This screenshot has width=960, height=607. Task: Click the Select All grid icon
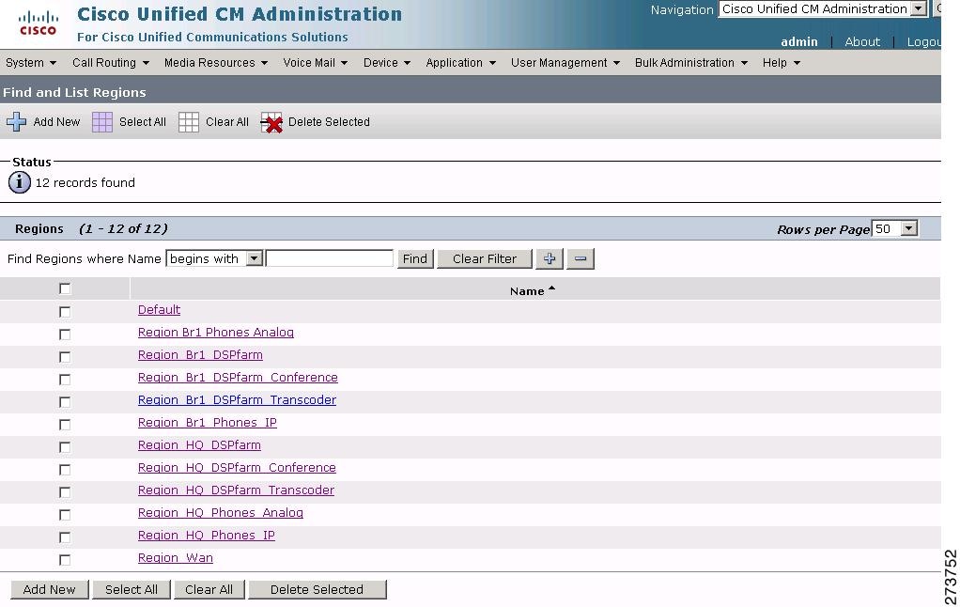pyautogui.click(x=102, y=122)
